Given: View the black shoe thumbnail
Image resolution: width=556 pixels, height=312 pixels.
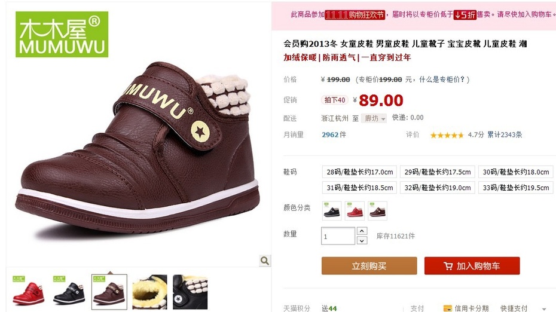Looking at the screenshot, I should pyautogui.click(x=69, y=292).
